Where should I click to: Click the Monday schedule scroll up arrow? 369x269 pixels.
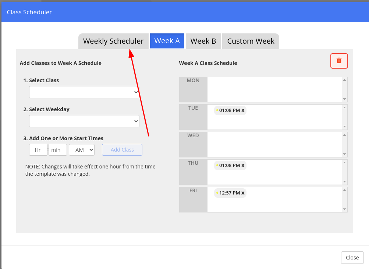point(344,80)
